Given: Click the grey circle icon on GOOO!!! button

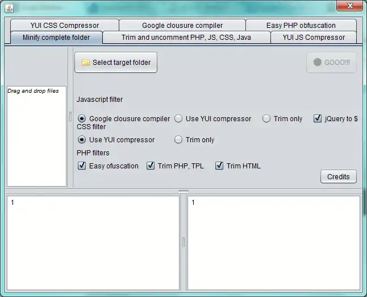Looking at the screenshot, I should tap(318, 62).
